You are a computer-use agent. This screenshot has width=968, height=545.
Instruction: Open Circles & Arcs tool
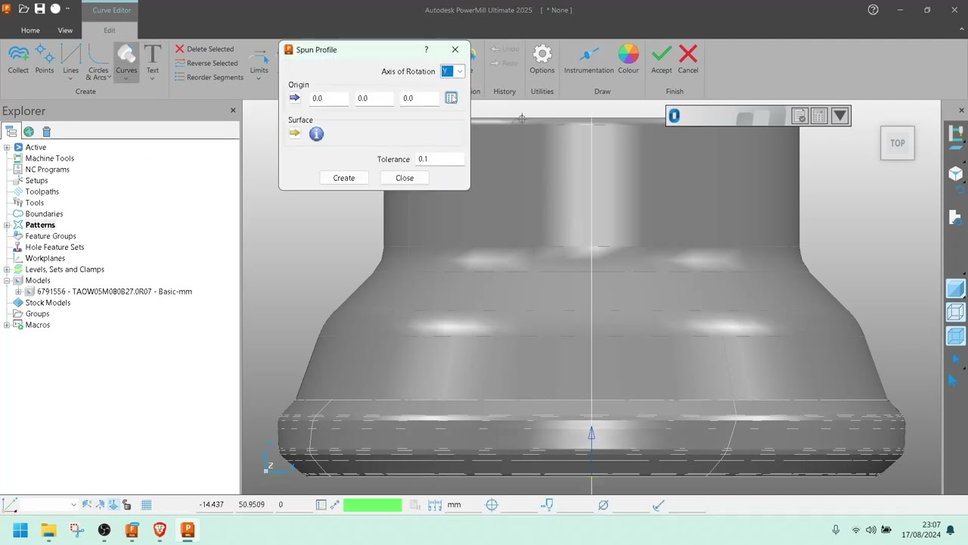(98, 62)
